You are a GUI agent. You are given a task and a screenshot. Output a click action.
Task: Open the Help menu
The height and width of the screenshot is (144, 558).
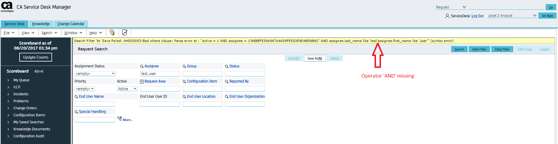[96, 33]
